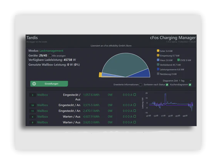Viewport: 216px width, 165px height.
Task: Open the Wallbox link in row 9
Action: (43, 122)
